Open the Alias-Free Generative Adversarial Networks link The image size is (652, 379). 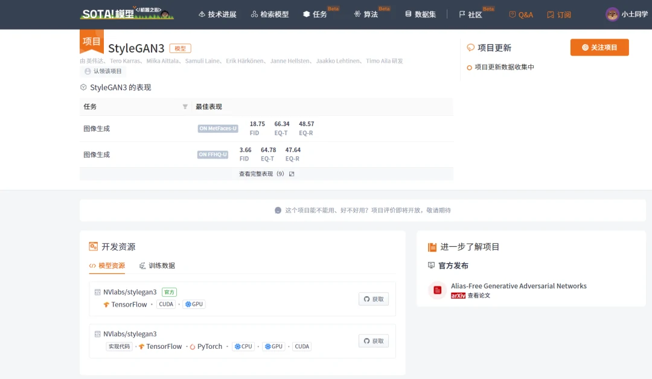519,286
